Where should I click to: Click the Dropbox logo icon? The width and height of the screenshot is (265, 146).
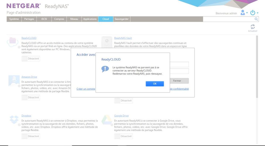[14, 120]
